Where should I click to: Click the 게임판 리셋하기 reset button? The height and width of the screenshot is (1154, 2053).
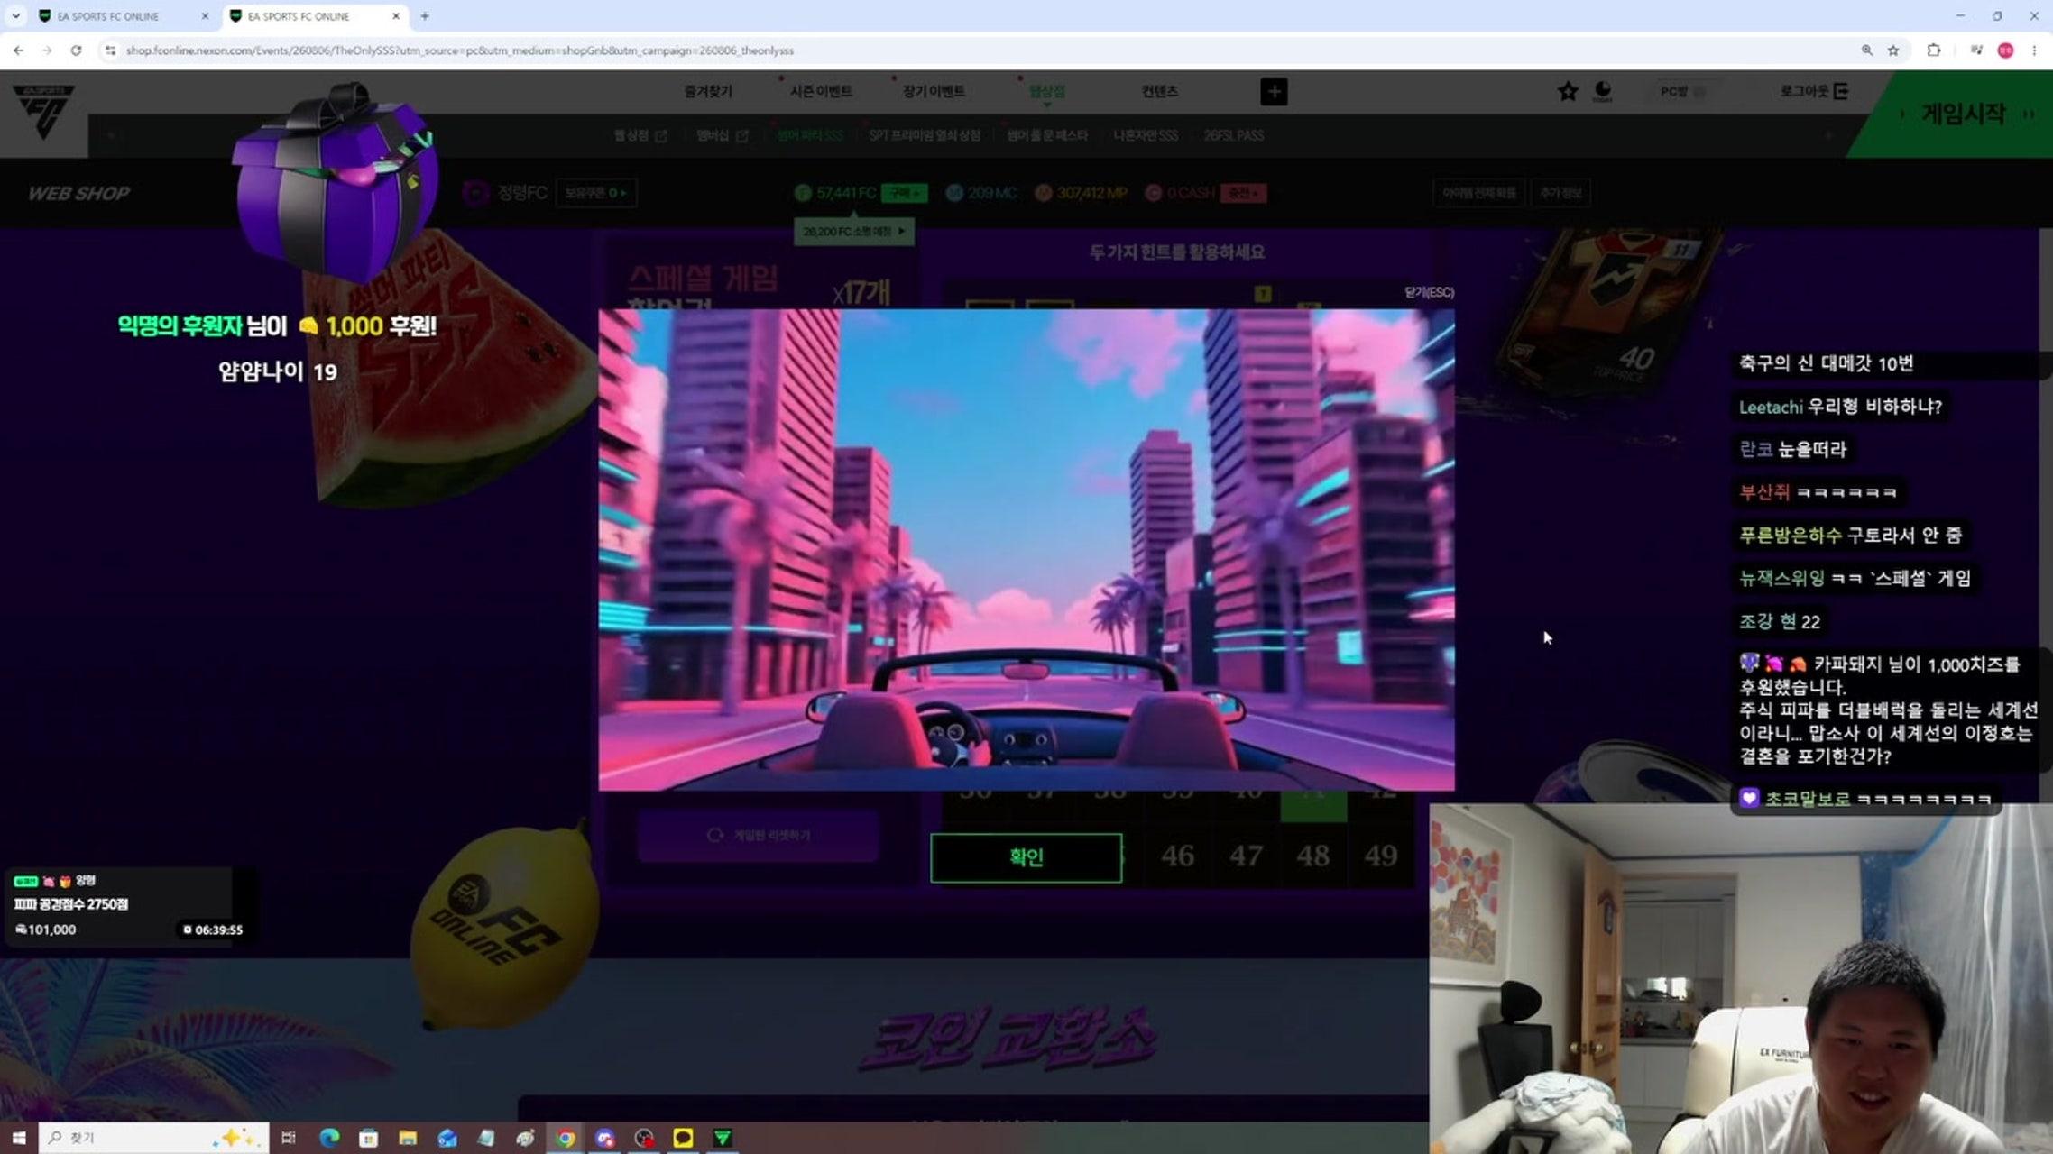coord(759,836)
